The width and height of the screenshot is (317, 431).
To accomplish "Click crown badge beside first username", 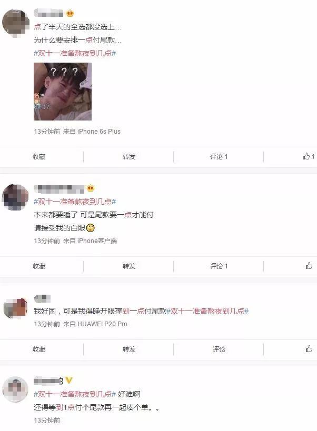I will click(x=70, y=13).
